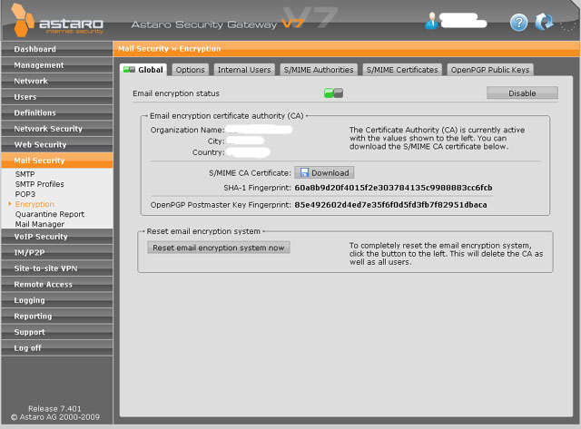Click the SHA-1 fingerprint value
581x429 pixels.
393,188
